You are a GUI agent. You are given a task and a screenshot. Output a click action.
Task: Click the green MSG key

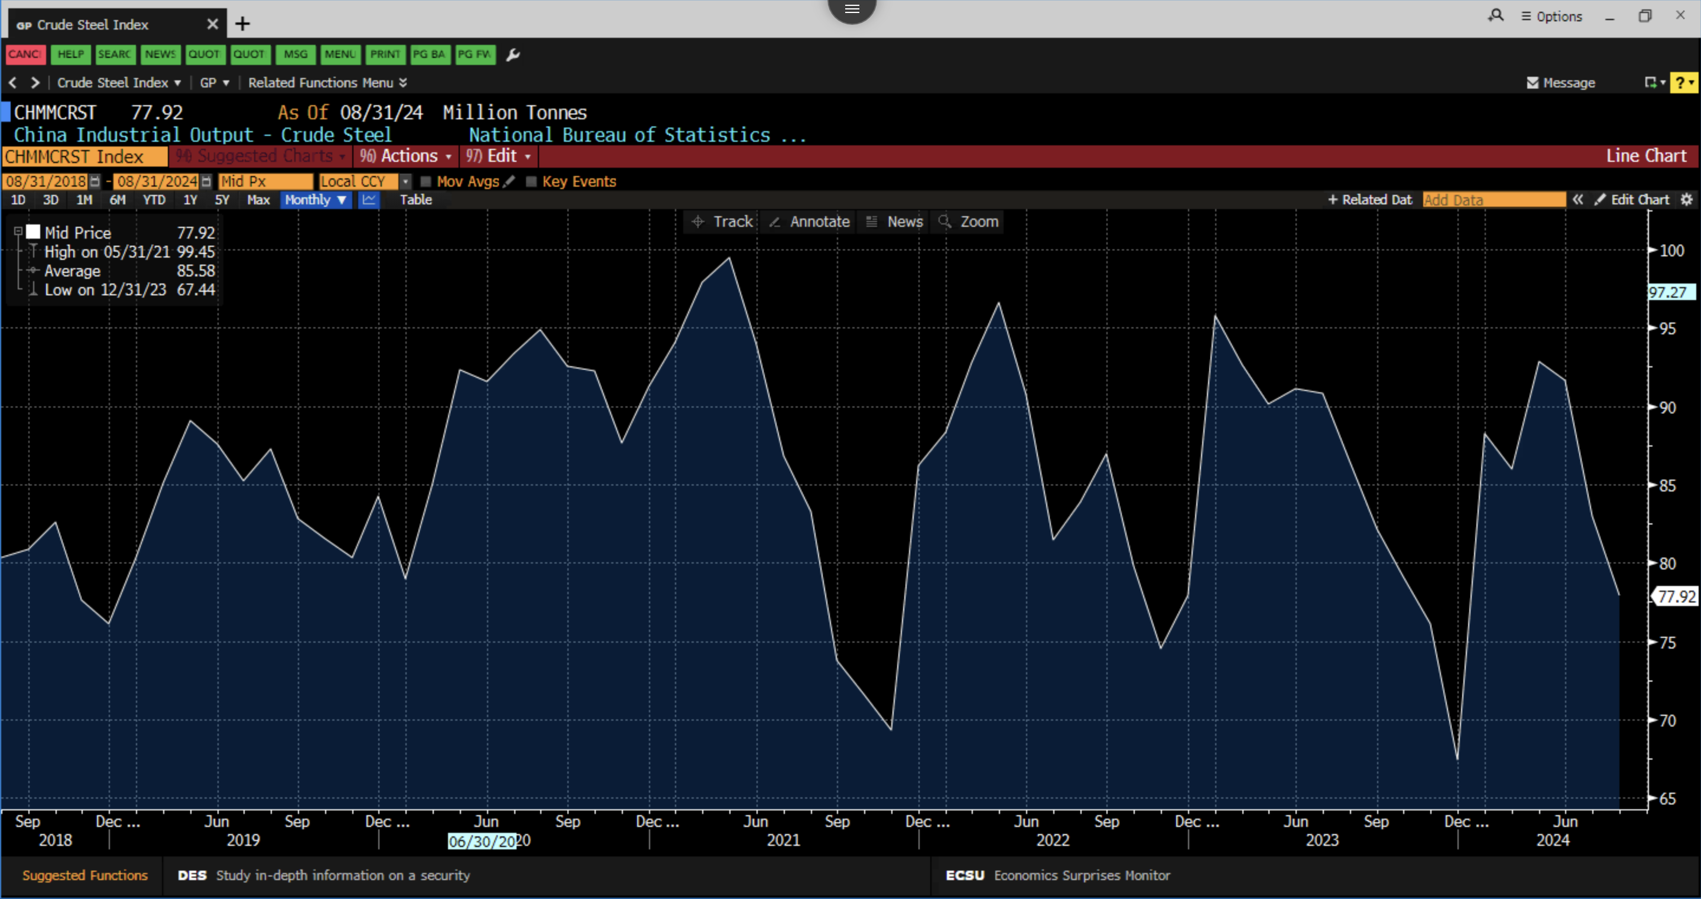coord(295,54)
